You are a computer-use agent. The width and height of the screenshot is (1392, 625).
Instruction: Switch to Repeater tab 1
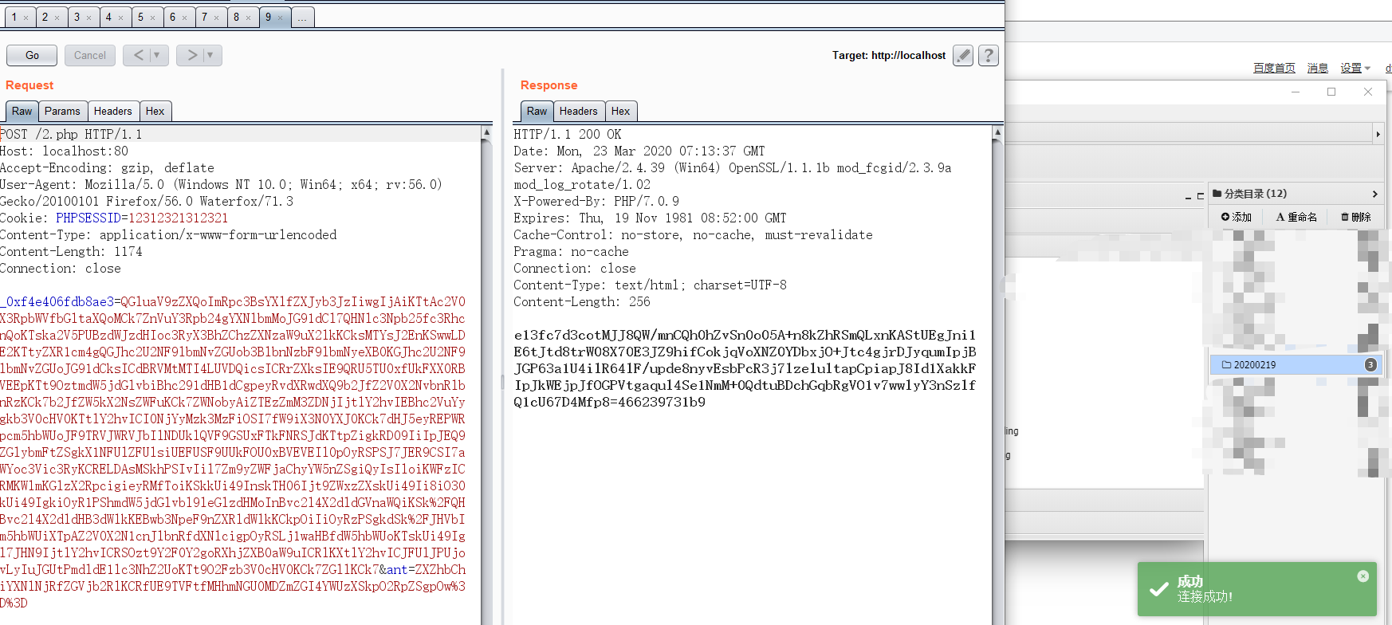tap(14, 17)
